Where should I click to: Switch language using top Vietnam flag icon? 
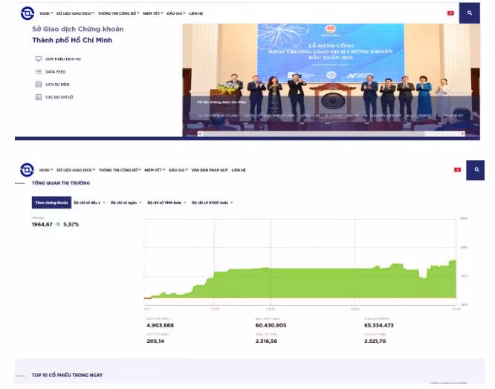coord(450,13)
